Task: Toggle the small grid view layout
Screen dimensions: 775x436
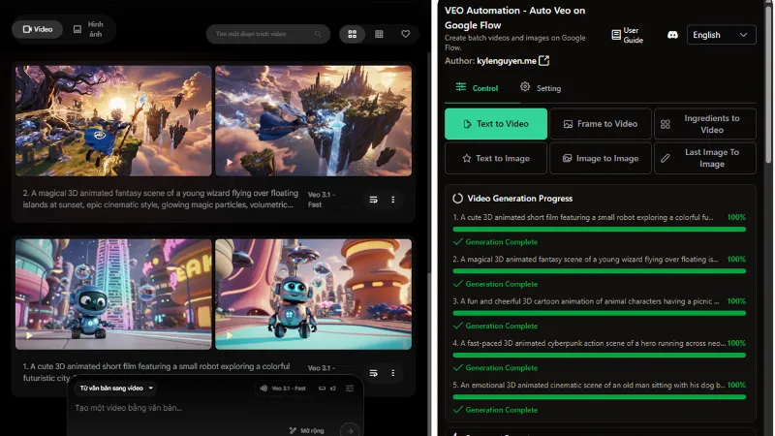Action: (x=379, y=34)
